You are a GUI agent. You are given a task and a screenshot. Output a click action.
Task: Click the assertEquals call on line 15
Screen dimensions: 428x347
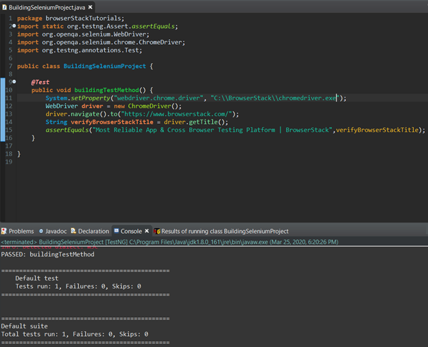tap(67, 130)
